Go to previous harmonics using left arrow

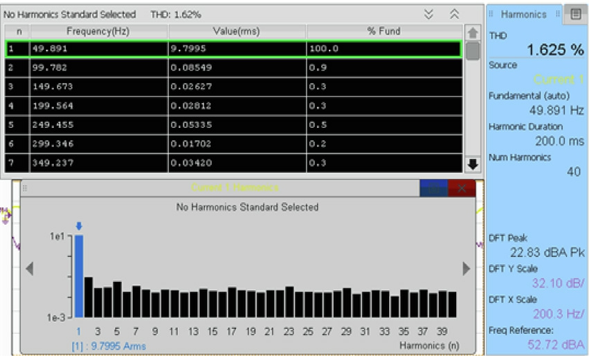coord(29,269)
